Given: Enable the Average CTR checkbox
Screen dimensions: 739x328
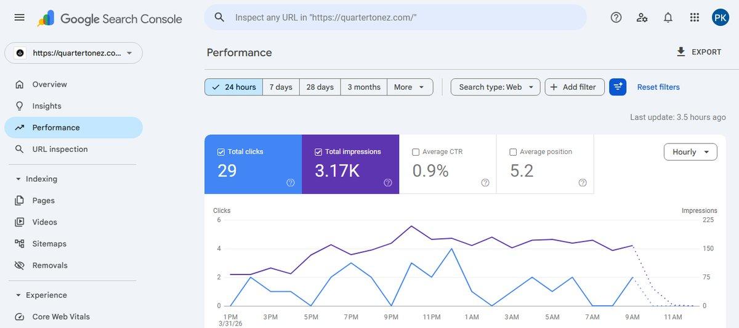Looking at the screenshot, I should (416, 152).
